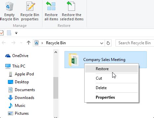This screenshot has height=118, width=154.
Task: Click the breadcrumb chevron before Recycle Bin
Action: tap(42, 43)
